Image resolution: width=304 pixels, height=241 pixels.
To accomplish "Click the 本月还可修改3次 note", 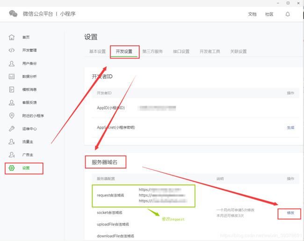I will 230,216.
